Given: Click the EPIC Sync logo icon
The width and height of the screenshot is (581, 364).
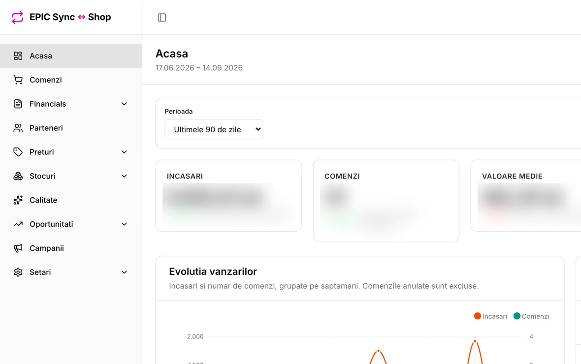Looking at the screenshot, I should pos(17,17).
